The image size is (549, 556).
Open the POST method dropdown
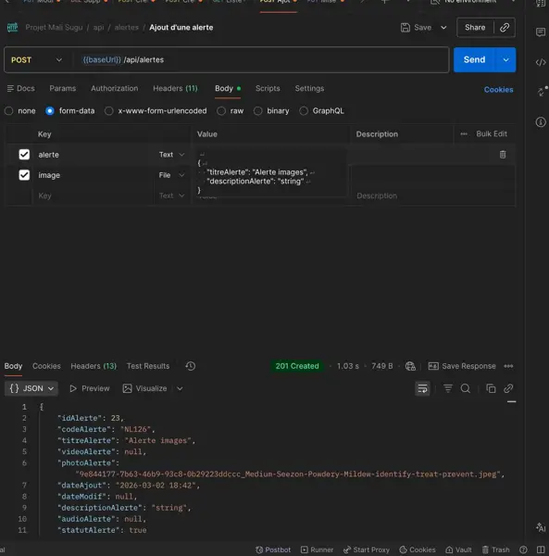click(x=37, y=60)
